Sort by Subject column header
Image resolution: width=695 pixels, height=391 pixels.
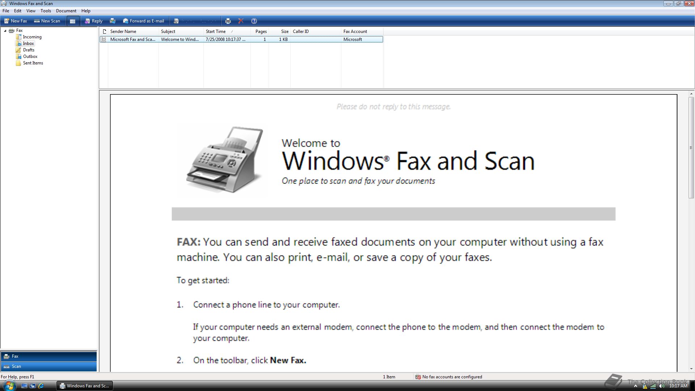point(181,31)
